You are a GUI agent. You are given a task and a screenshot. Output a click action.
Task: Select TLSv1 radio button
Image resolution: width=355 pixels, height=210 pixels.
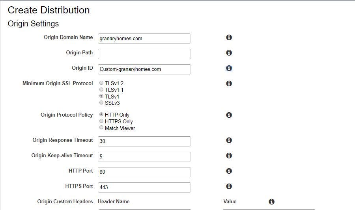pos(101,96)
